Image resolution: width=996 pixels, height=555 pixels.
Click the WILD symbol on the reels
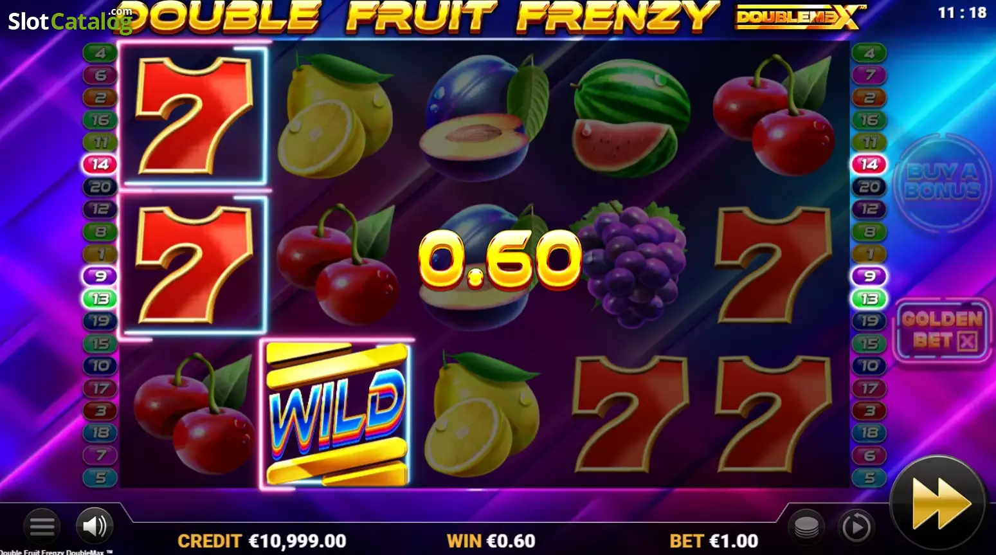(337, 414)
